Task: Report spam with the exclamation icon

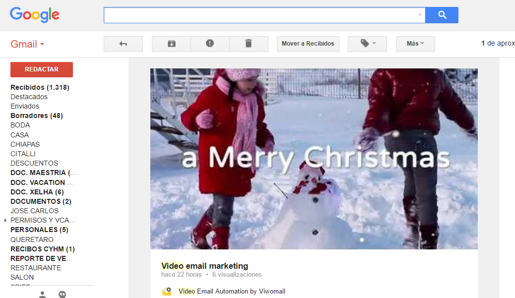Action: pyautogui.click(x=210, y=44)
